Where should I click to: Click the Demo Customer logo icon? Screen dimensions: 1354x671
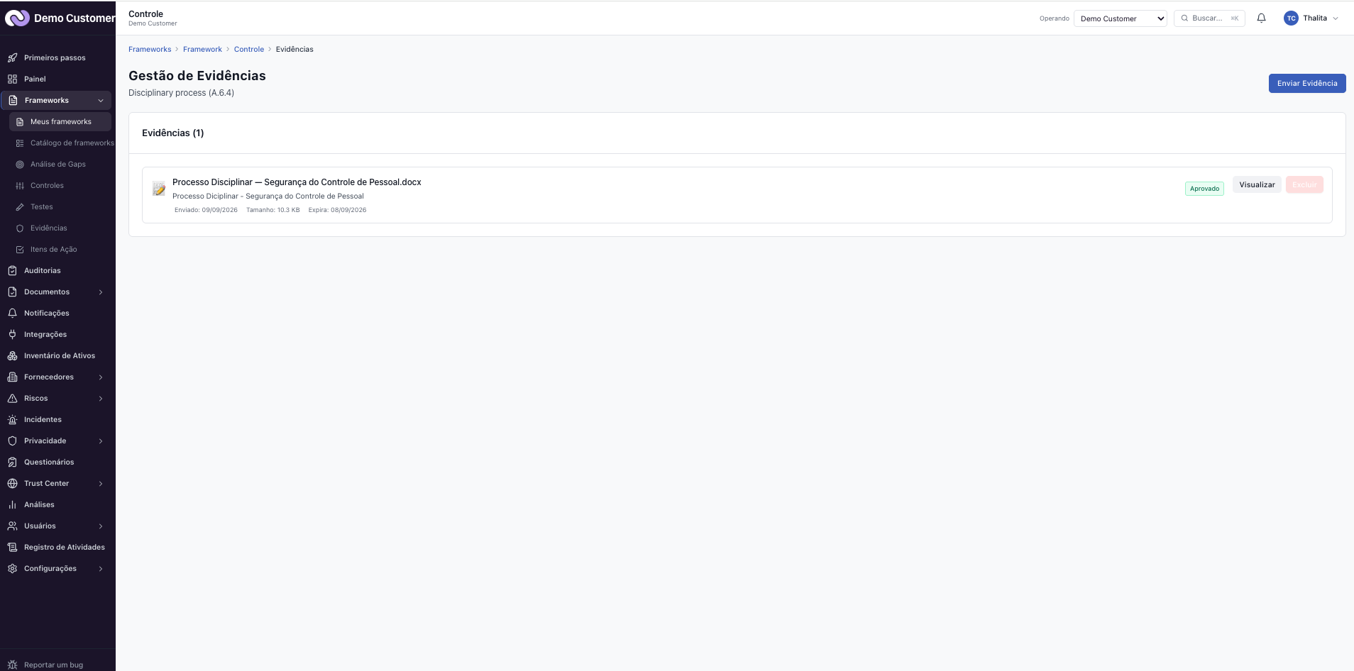tap(17, 18)
